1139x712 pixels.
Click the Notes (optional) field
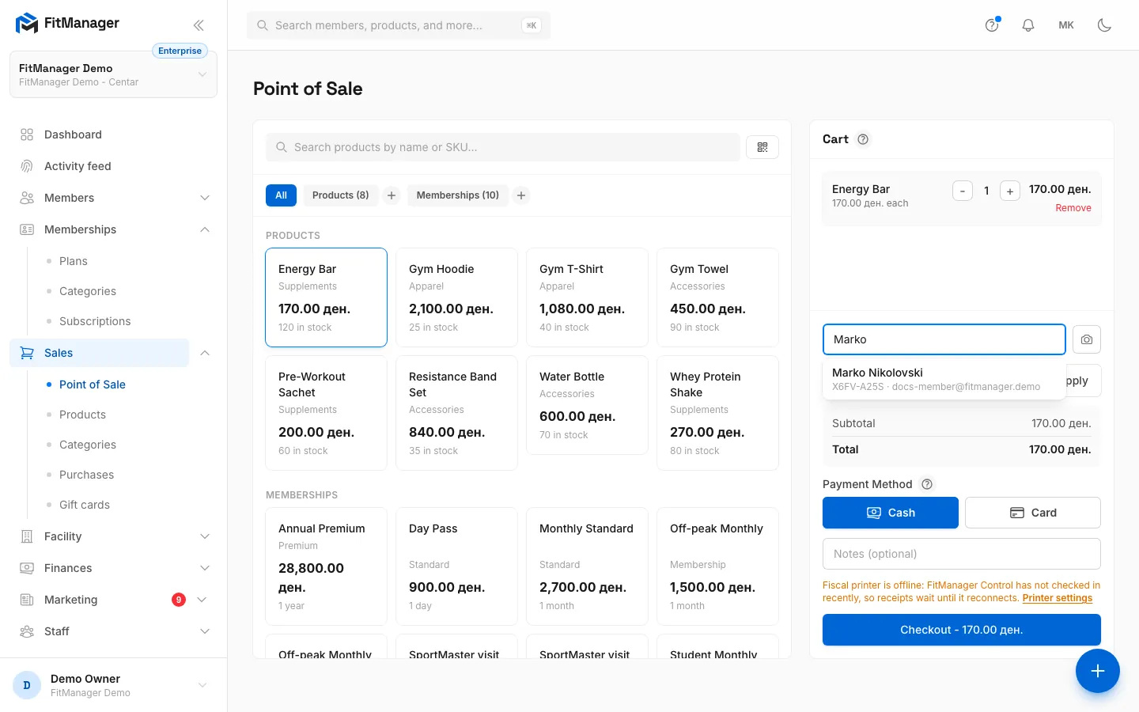click(x=962, y=554)
